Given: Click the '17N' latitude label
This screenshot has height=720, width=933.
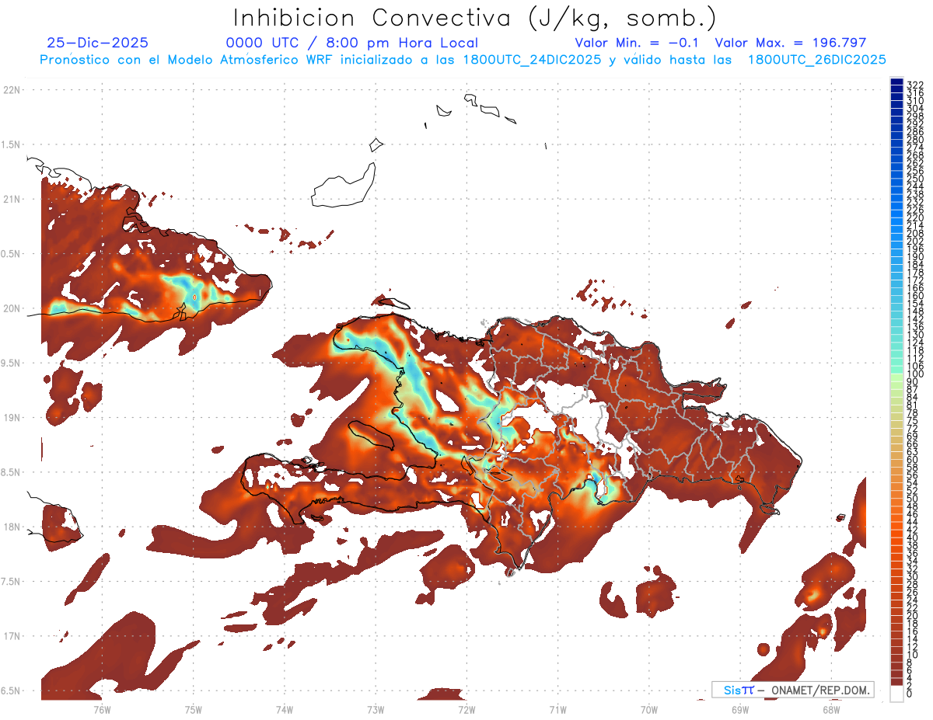Looking at the screenshot, I should click(x=12, y=636).
